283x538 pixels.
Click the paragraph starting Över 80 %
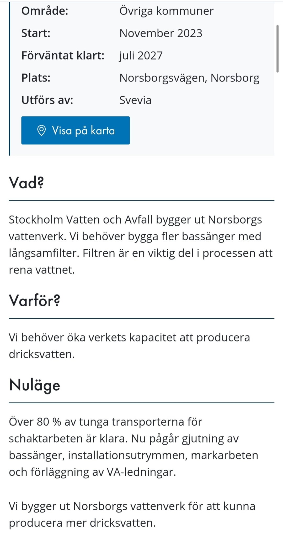(x=134, y=447)
